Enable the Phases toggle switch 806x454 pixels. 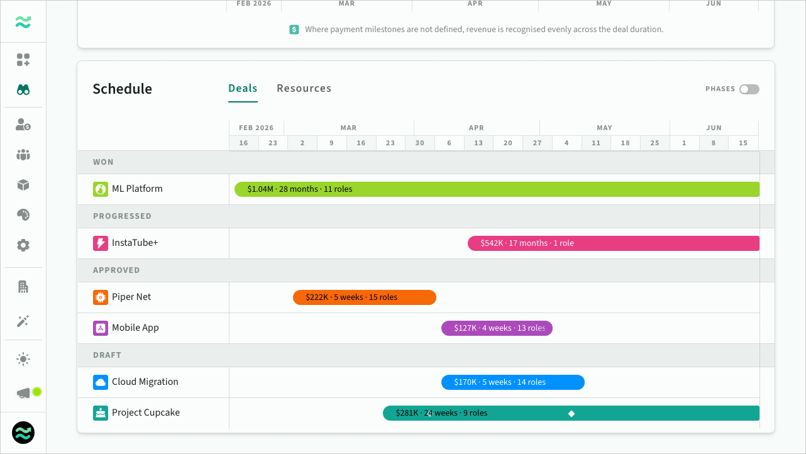tap(749, 89)
